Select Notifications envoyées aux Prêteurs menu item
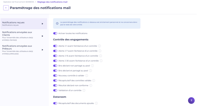The width and height of the screenshot is (197, 106). point(24,50)
